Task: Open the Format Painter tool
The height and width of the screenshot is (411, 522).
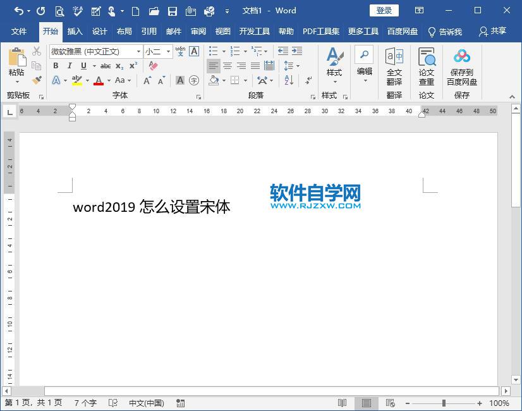Action: pyautogui.click(x=36, y=81)
